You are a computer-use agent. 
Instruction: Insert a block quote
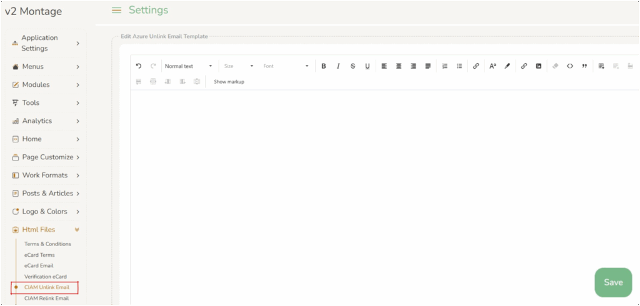(x=584, y=66)
